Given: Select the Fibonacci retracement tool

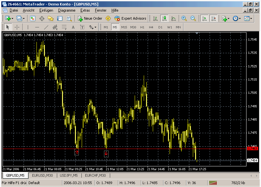Looking at the screenshot, I should 64,27.
